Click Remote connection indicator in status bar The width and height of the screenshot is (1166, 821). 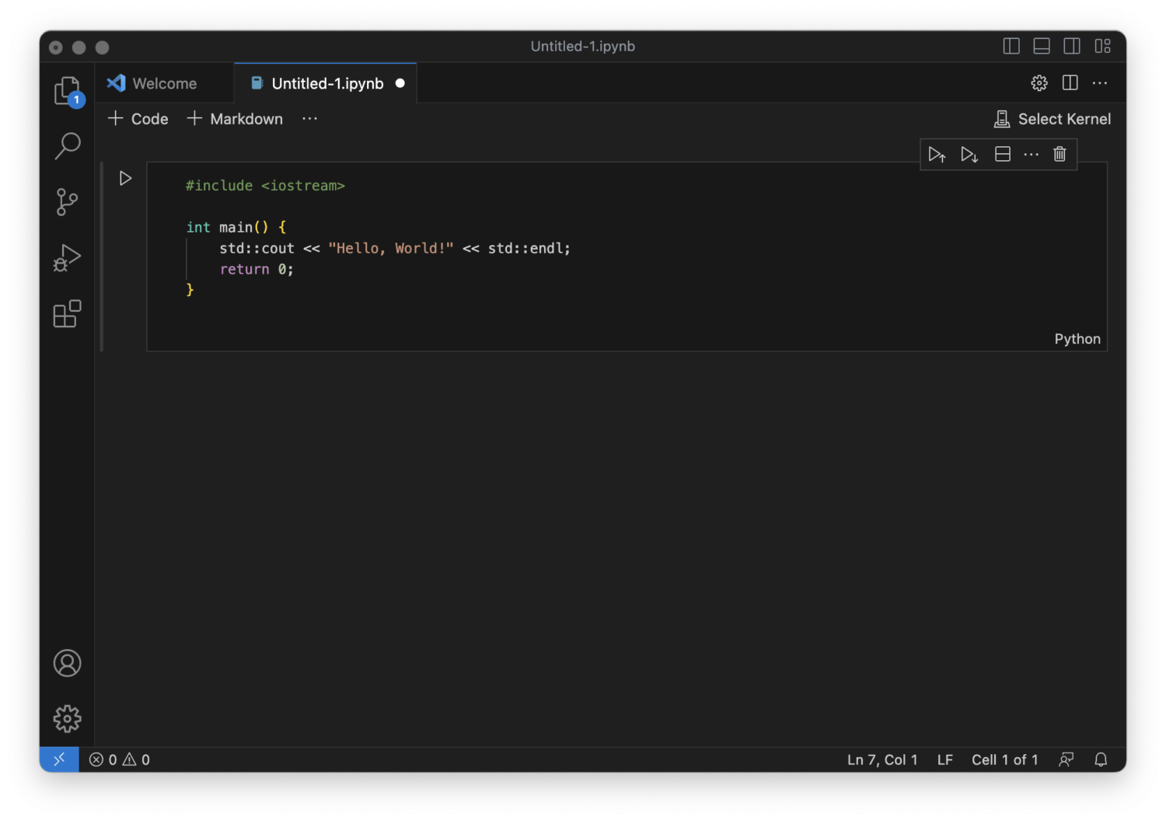58,760
